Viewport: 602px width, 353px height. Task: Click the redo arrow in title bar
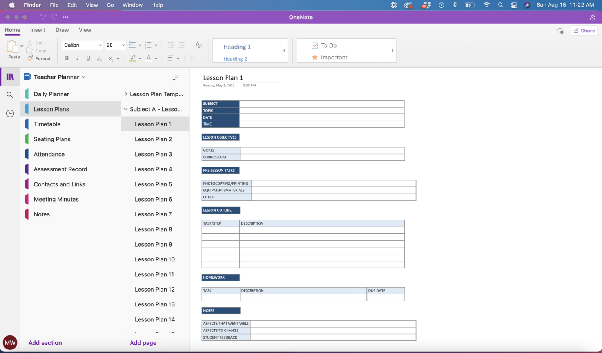54,17
